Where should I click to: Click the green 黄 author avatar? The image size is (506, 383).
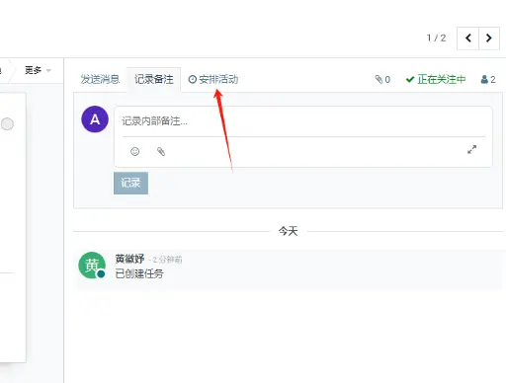(92, 266)
